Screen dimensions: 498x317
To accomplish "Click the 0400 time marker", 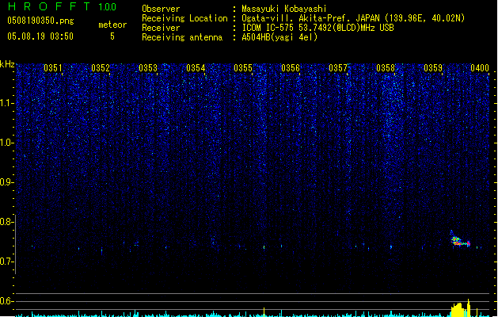I will [x=480, y=68].
